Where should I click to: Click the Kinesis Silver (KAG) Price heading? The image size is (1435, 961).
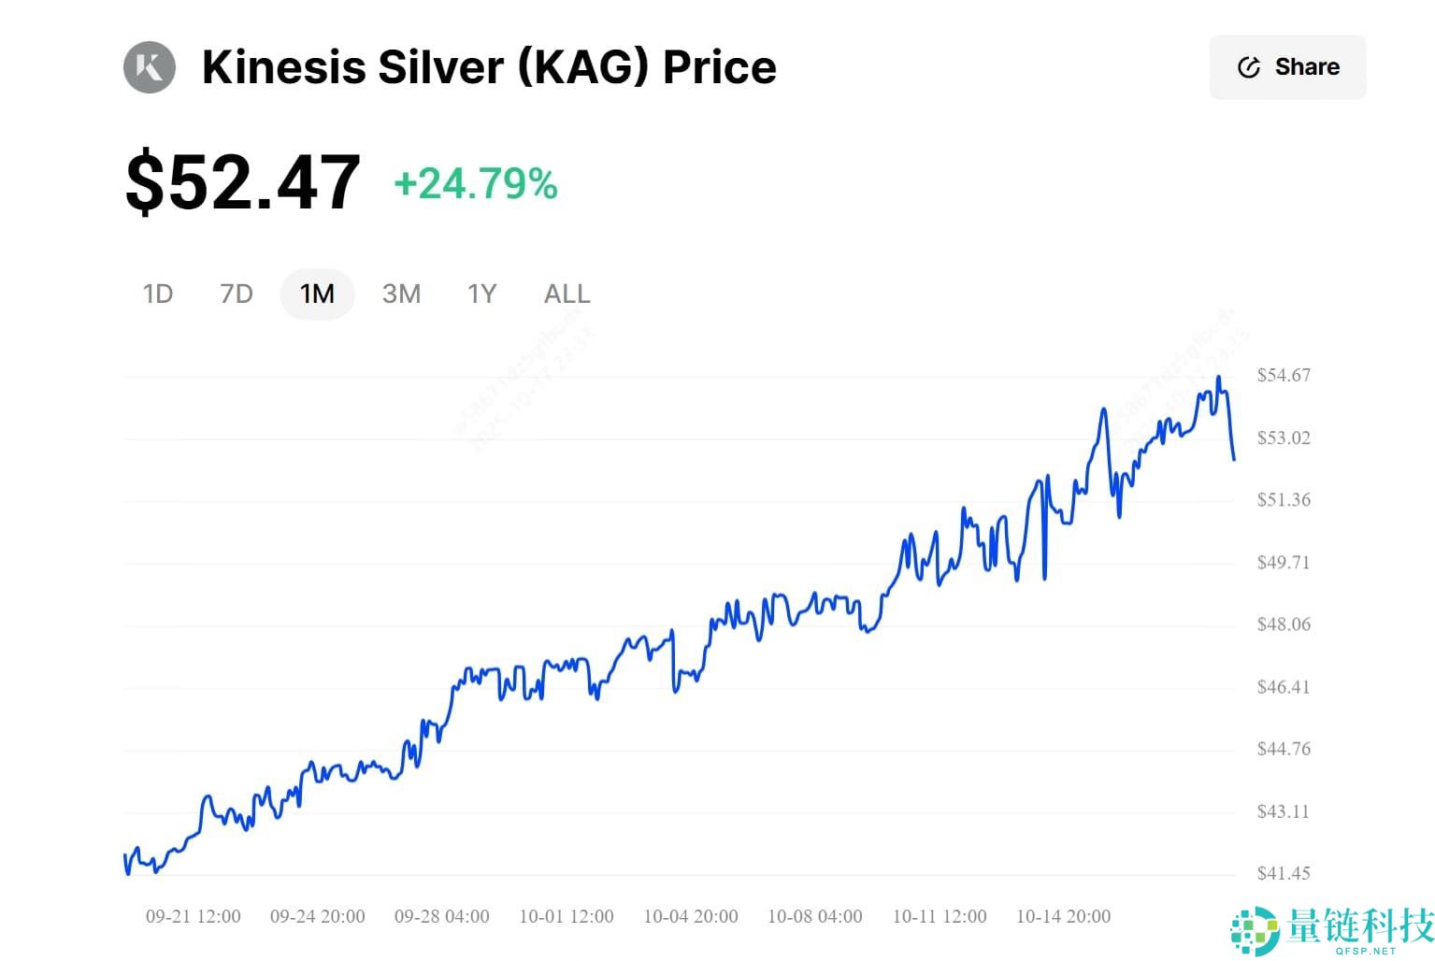click(x=489, y=67)
